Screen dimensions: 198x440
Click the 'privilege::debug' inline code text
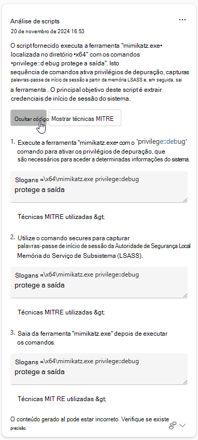[162, 142]
